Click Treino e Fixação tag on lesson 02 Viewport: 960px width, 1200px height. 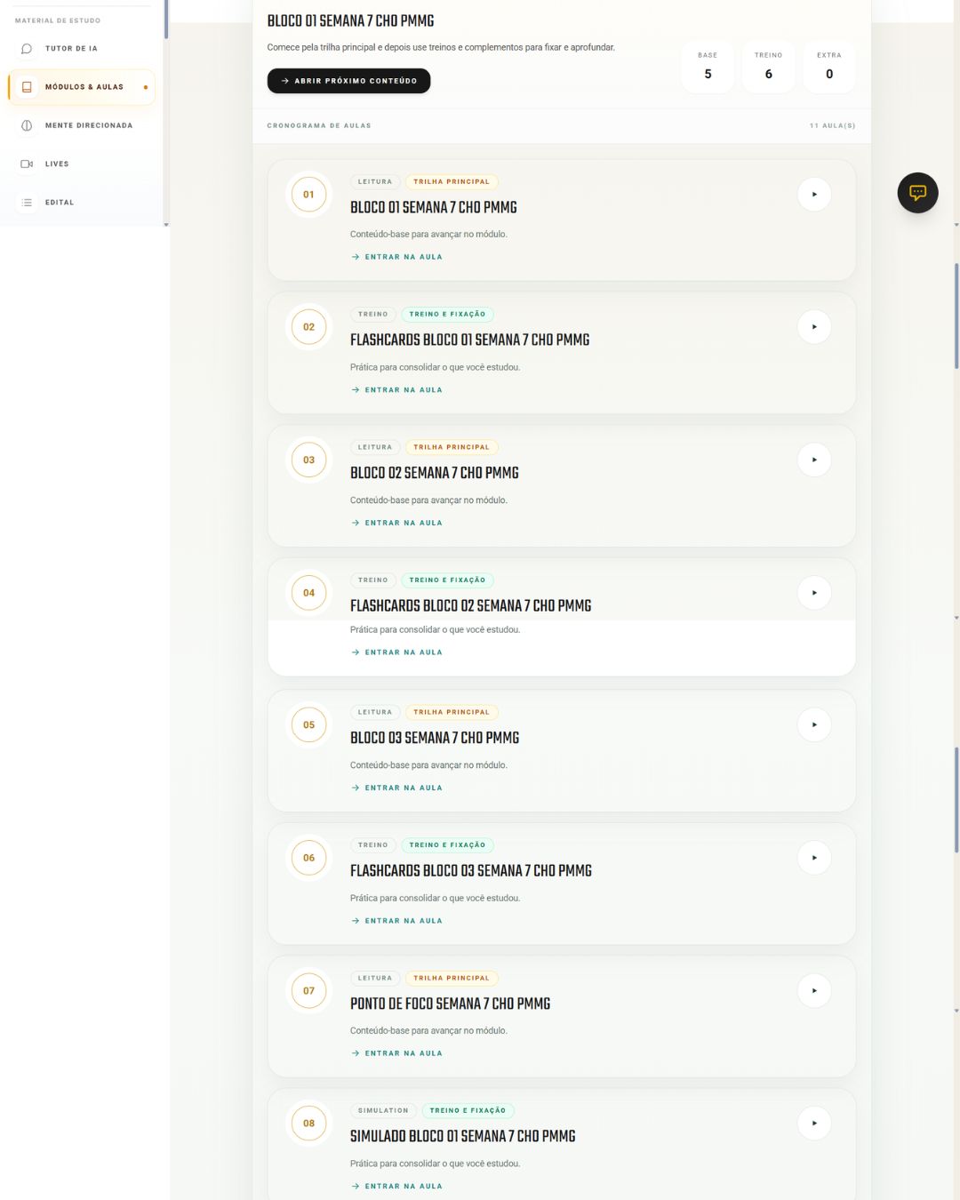[x=447, y=314]
